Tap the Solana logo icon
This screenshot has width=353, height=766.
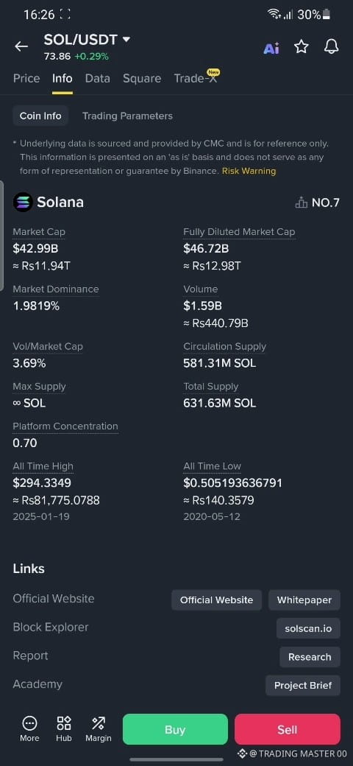coord(22,202)
